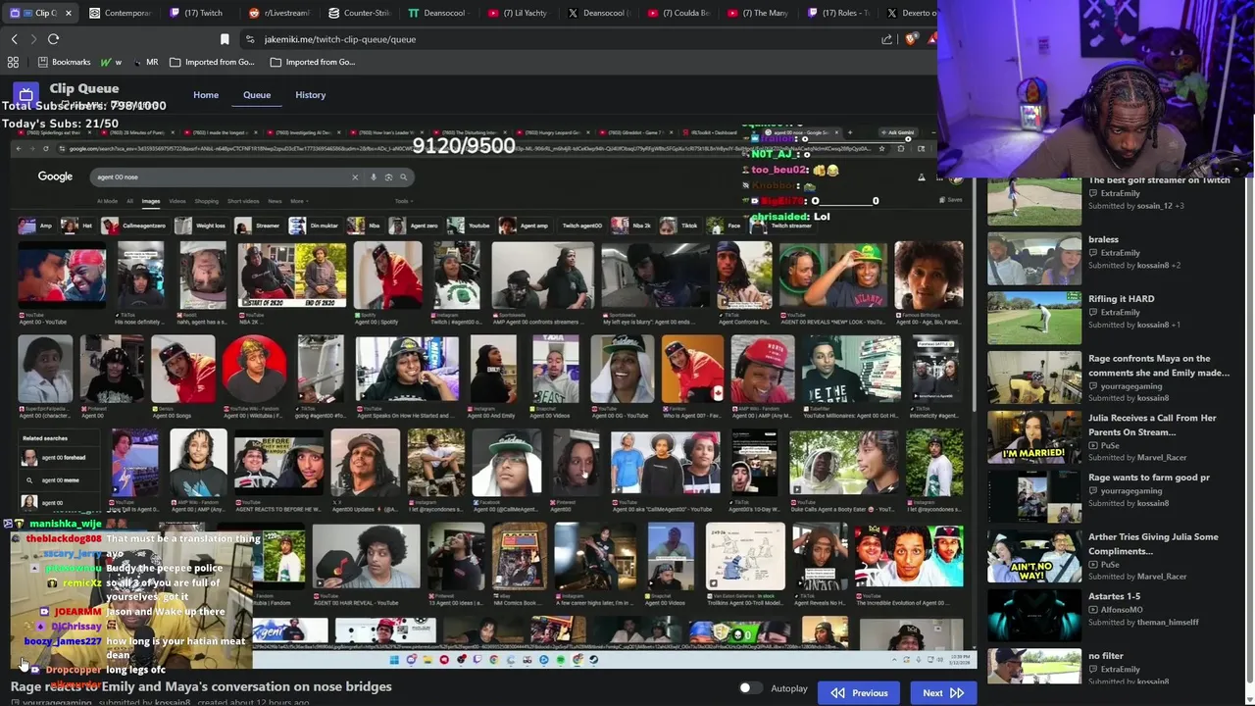Open the MR bookmark
This screenshot has width=1255, height=706.
pyautogui.click(x=144, y=62)
